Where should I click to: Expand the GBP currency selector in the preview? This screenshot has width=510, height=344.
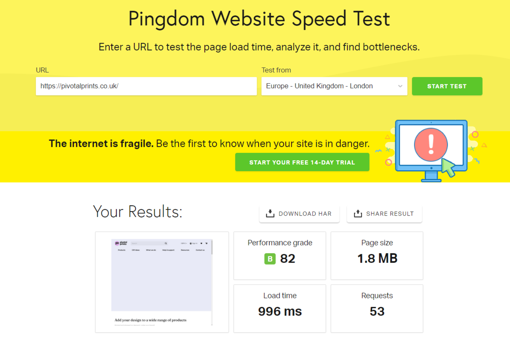coord(184,243)
